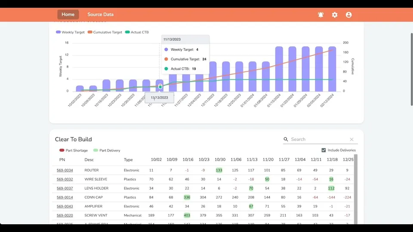Click the WIRE SLEEVE description text
Image resolution: width=413 pixels, height=232 pixels.
(x=96, y=179)
